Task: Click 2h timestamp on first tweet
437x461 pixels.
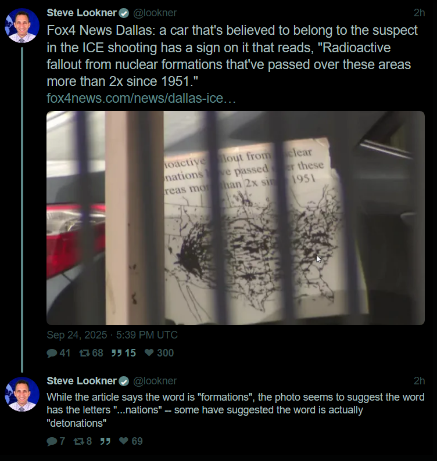Action: [x=419, y=13]
